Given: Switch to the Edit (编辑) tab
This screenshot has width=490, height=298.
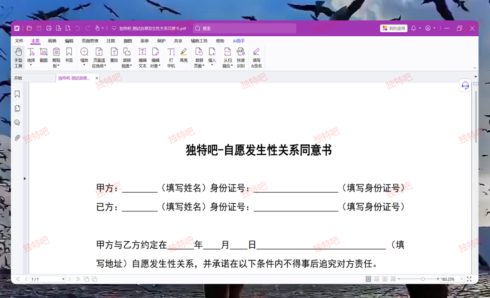Looking at the screenshot, I should 69,41.
